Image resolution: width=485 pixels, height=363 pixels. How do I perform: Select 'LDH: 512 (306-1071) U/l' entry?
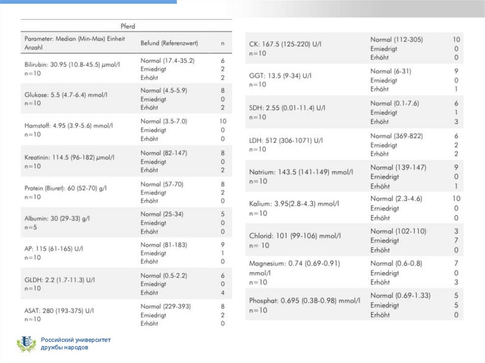pyautogui.click(x=286, y=141)
